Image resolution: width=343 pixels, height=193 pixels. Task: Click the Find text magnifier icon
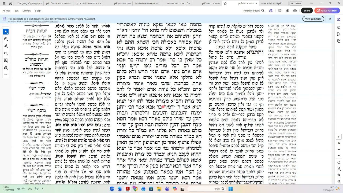[263, 11]
